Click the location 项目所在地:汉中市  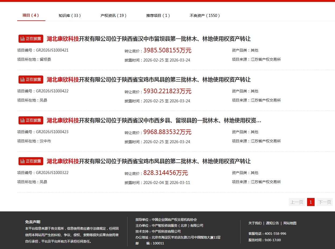[x=34, y=141]
